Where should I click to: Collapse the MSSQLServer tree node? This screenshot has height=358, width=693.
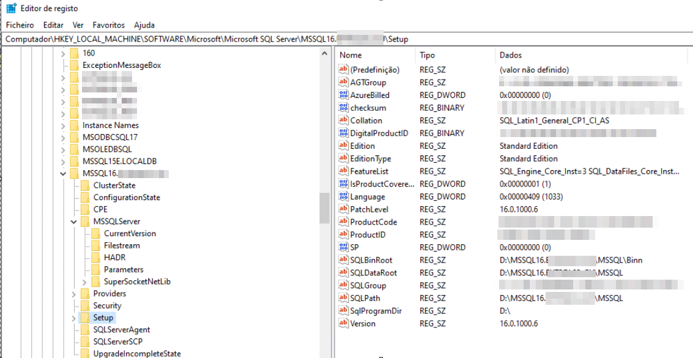pos(74,222)
